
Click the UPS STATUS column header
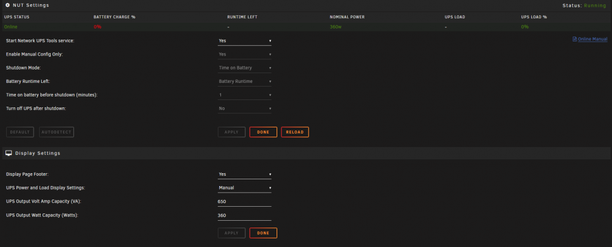pos(17,17)
